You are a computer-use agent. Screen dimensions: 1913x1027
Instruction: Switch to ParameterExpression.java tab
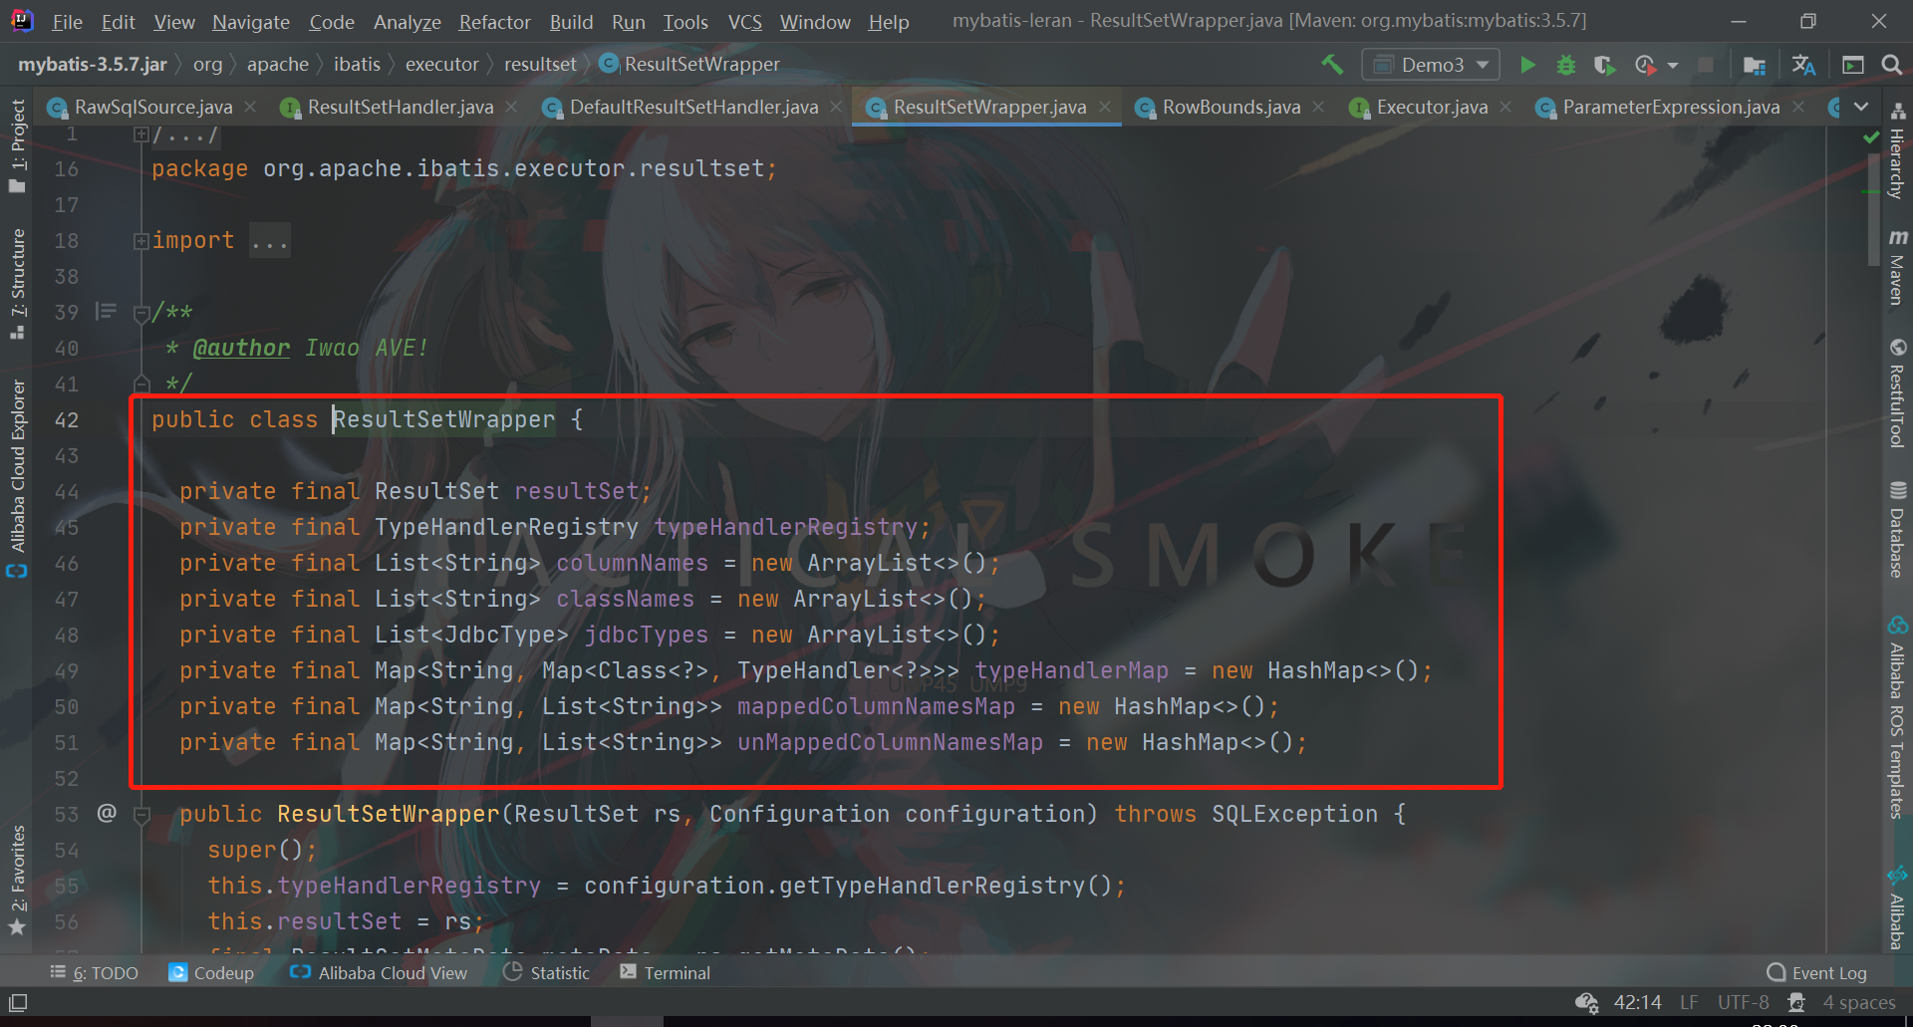1671,107
